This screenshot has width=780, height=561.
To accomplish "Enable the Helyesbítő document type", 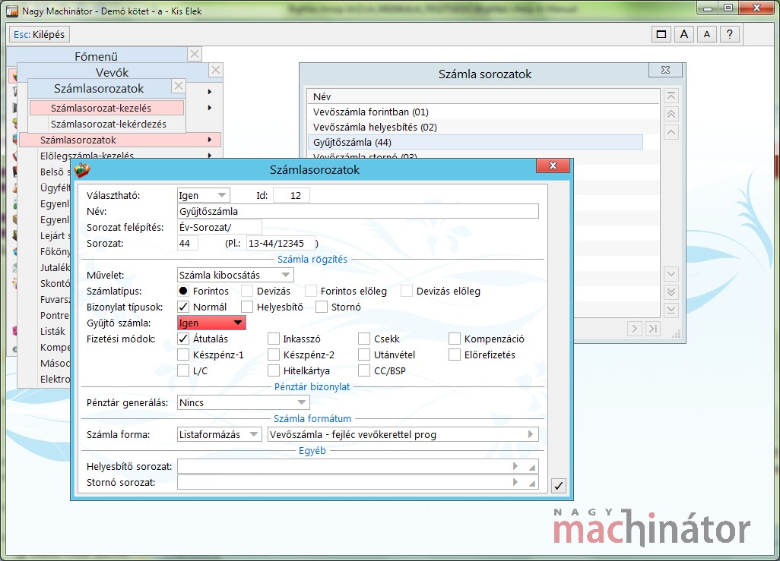I will tap(247, 307).
